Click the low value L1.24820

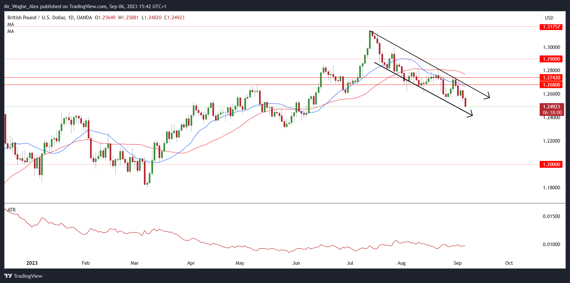point(151,18)
